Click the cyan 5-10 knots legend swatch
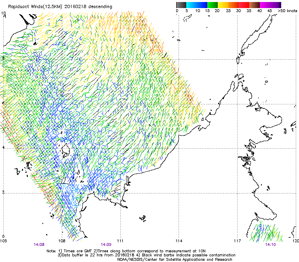The height and width of the screenshot is (262, 299). point(192,5)
